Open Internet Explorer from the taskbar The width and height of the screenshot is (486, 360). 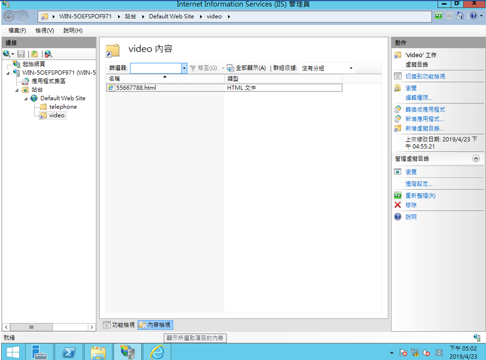pyautogui.click(x=157, y=352)
